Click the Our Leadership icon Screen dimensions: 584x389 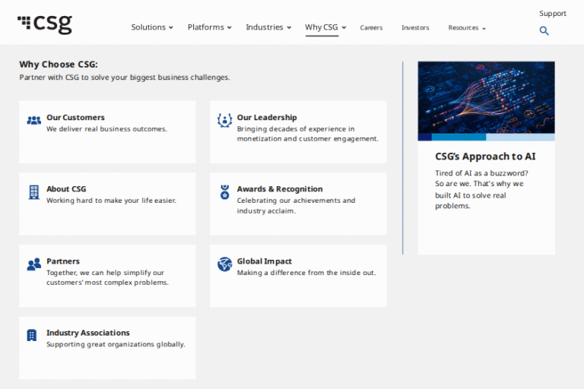click(x=224, y=120)
